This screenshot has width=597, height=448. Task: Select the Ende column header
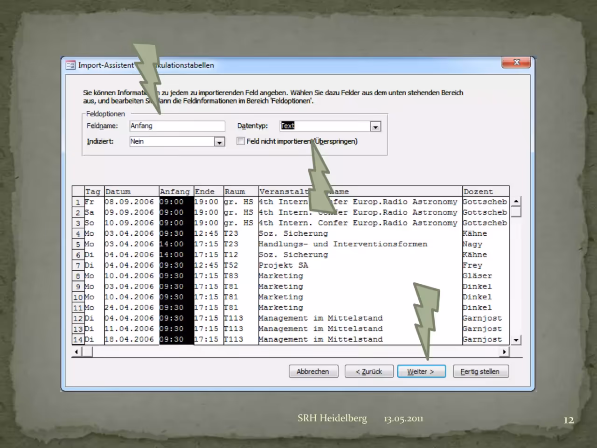point(208,191)
